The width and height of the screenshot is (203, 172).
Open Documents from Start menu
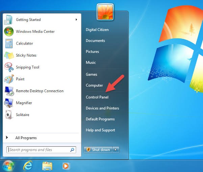click(95, 40)
